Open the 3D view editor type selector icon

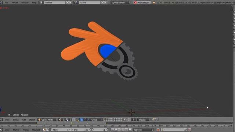1,120
